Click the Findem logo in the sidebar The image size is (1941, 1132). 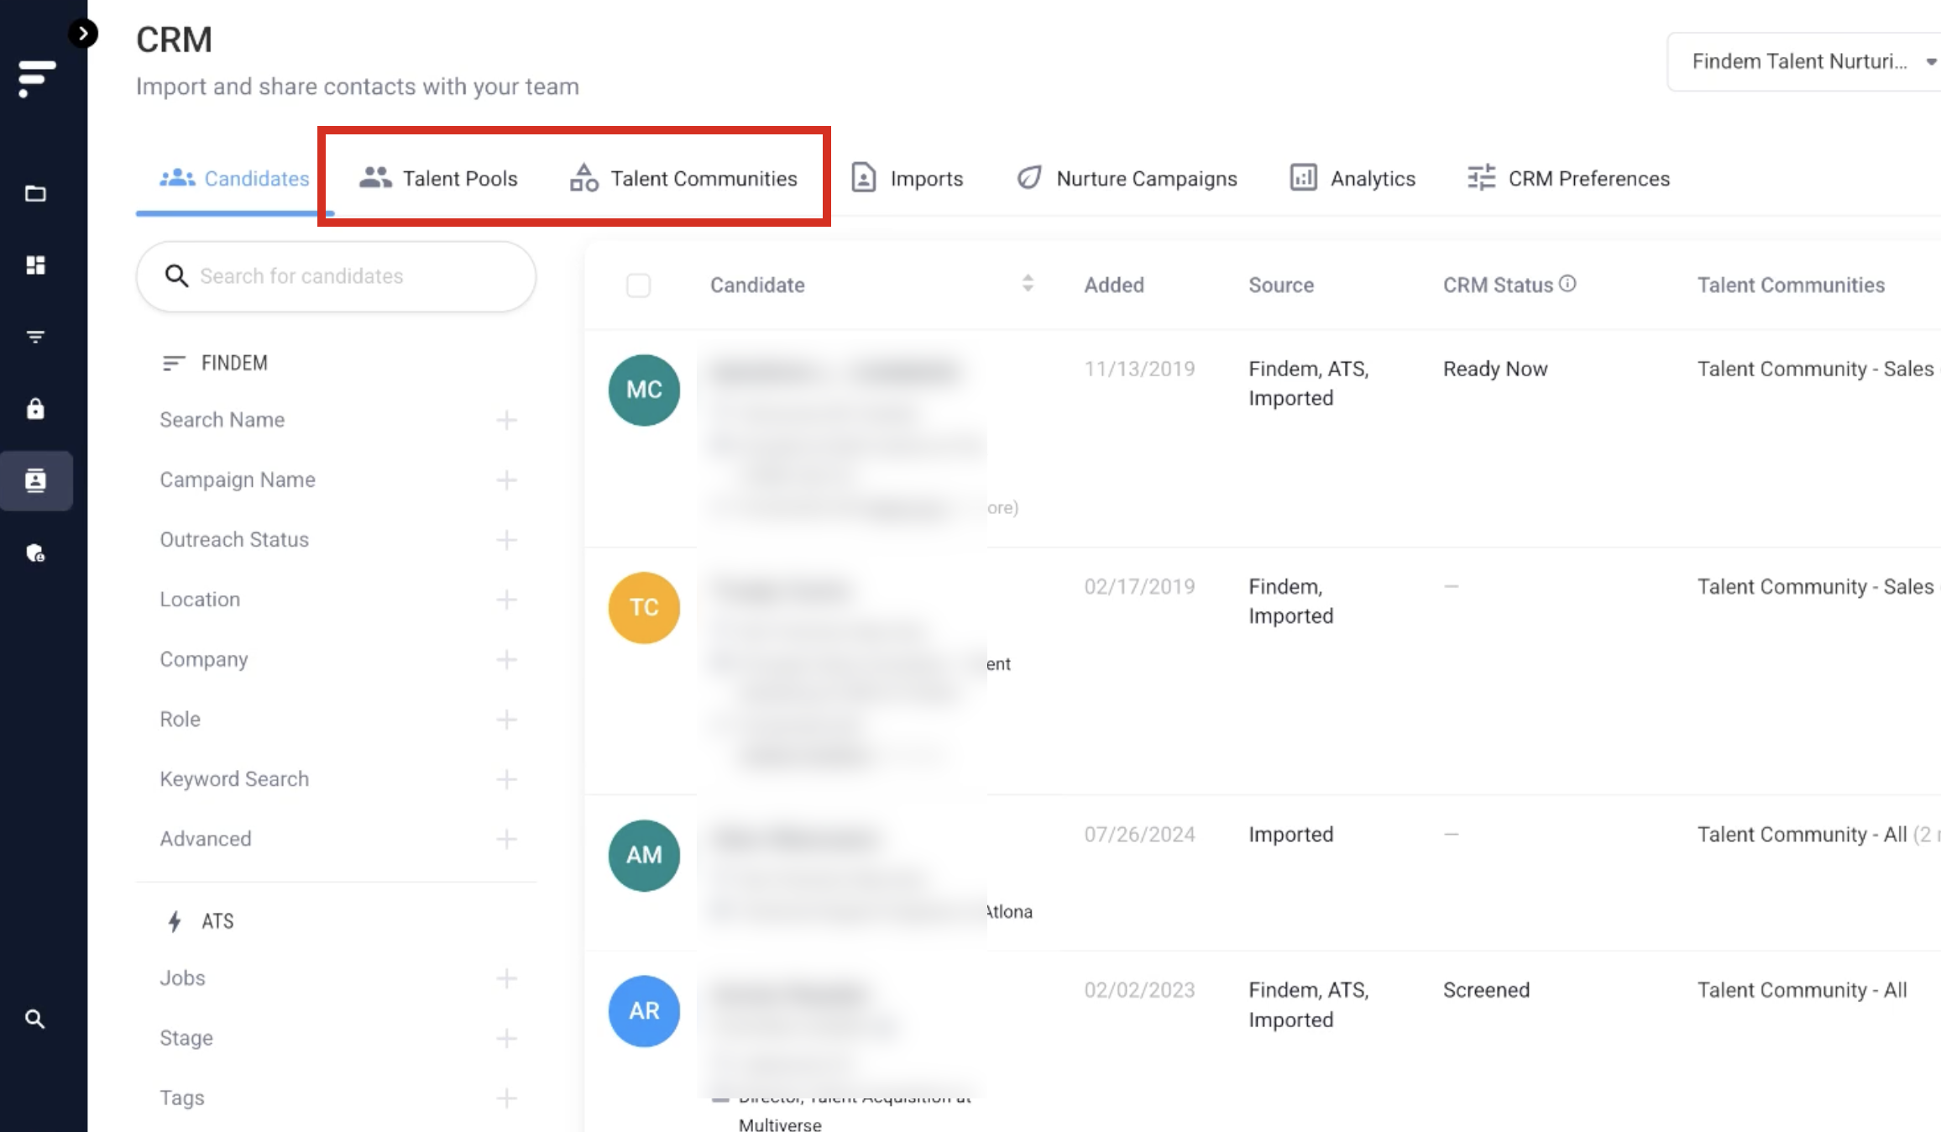coord(36,78)
